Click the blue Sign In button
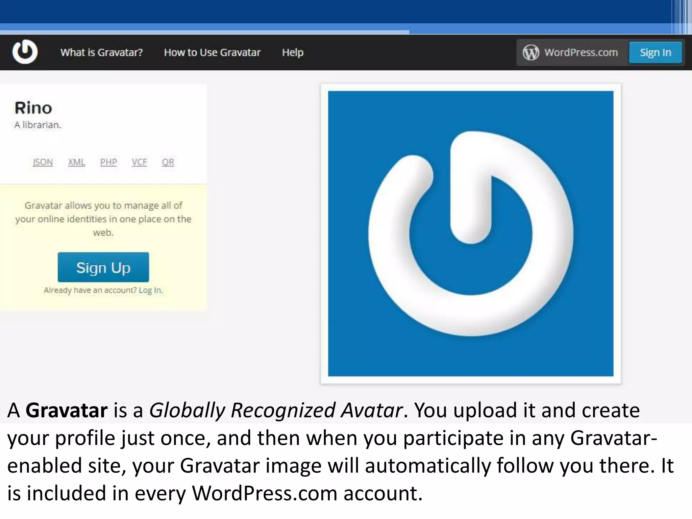The width and height of the screenshot is (692, 519). (655, 52)
